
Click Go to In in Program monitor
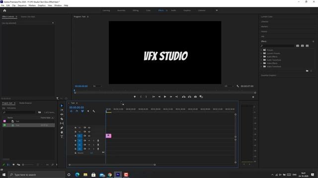tap(154, 97)
